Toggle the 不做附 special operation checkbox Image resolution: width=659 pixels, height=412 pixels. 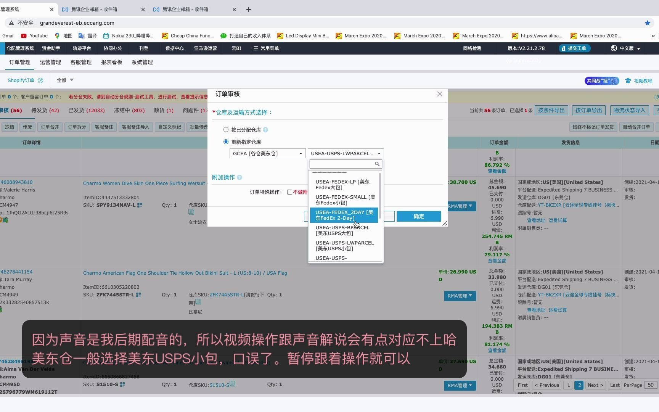point(289,192)
